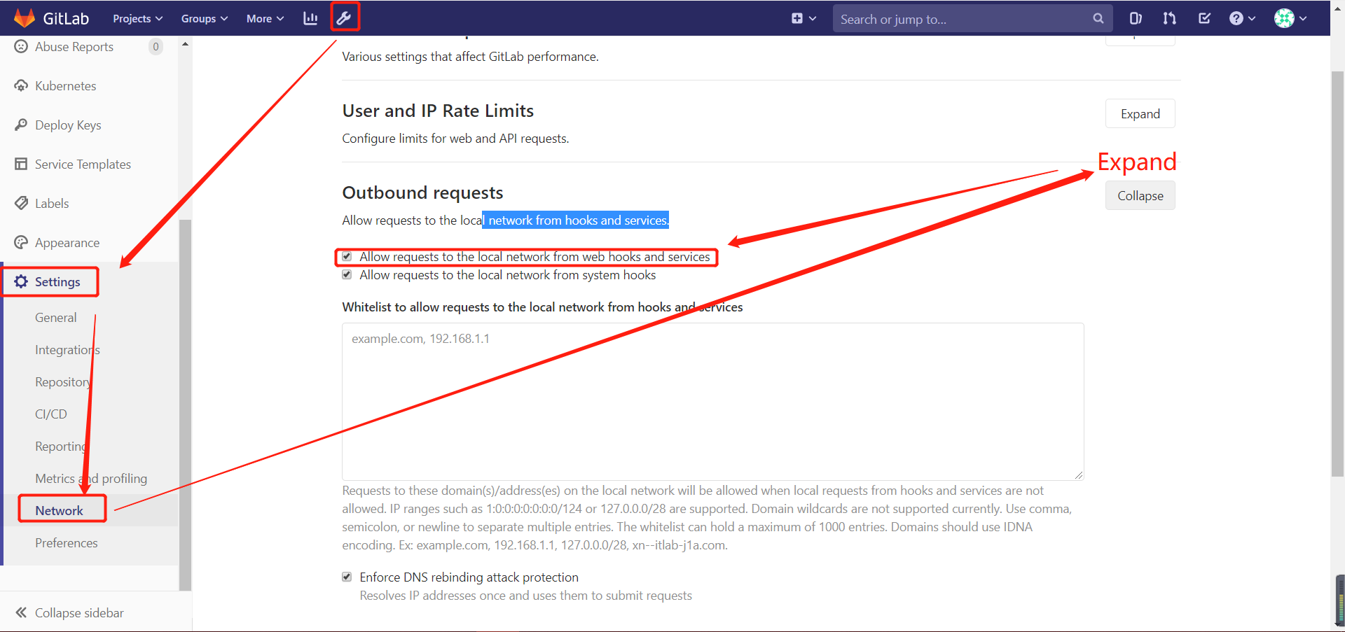The width and height of the screenshot is (1345, 632).
Task: Click the new item plus icon
Action: click(x=797, y=19)
